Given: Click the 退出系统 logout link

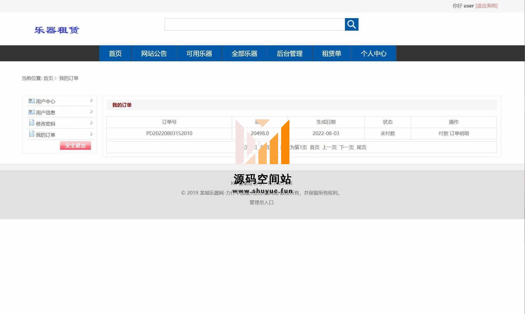Looking at the screenshot, I should tap(486, 6).
